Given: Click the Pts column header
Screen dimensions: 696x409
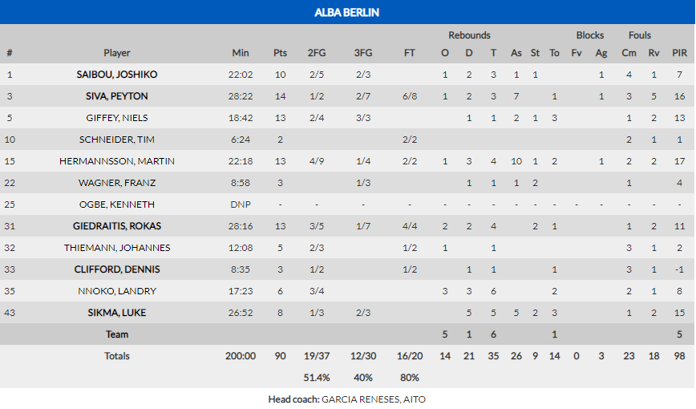Looking at the screenshot, I should point(280,53).
